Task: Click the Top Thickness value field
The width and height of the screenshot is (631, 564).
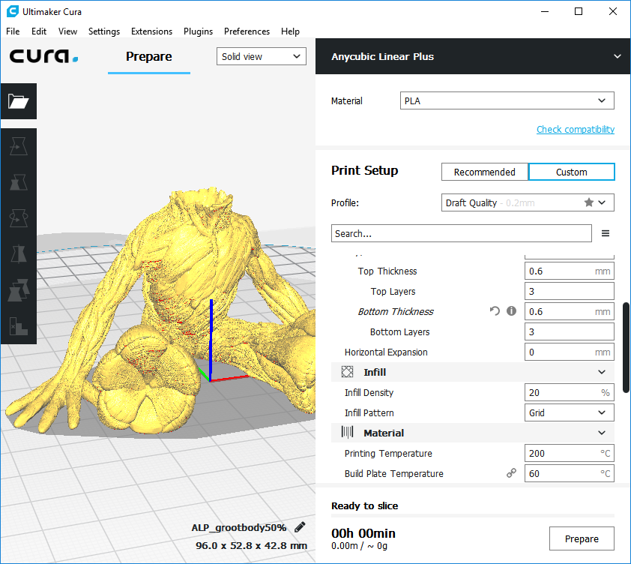Action: pyautogui.click(x=569, y=271)
